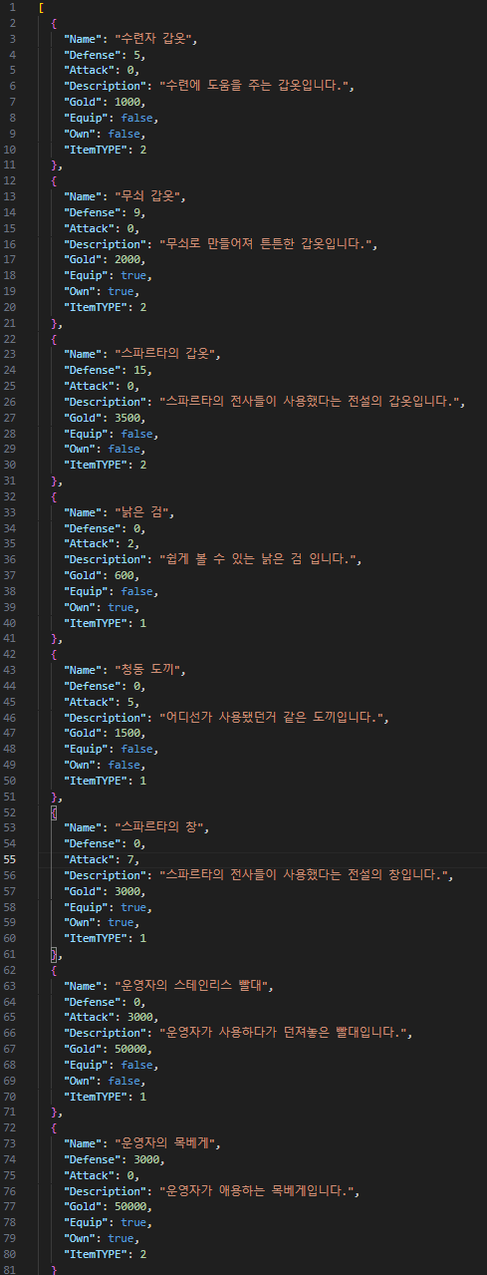Click the Defense value 15
The height and width of the screenshot is (1275, 487).
[x=140, y=370]
